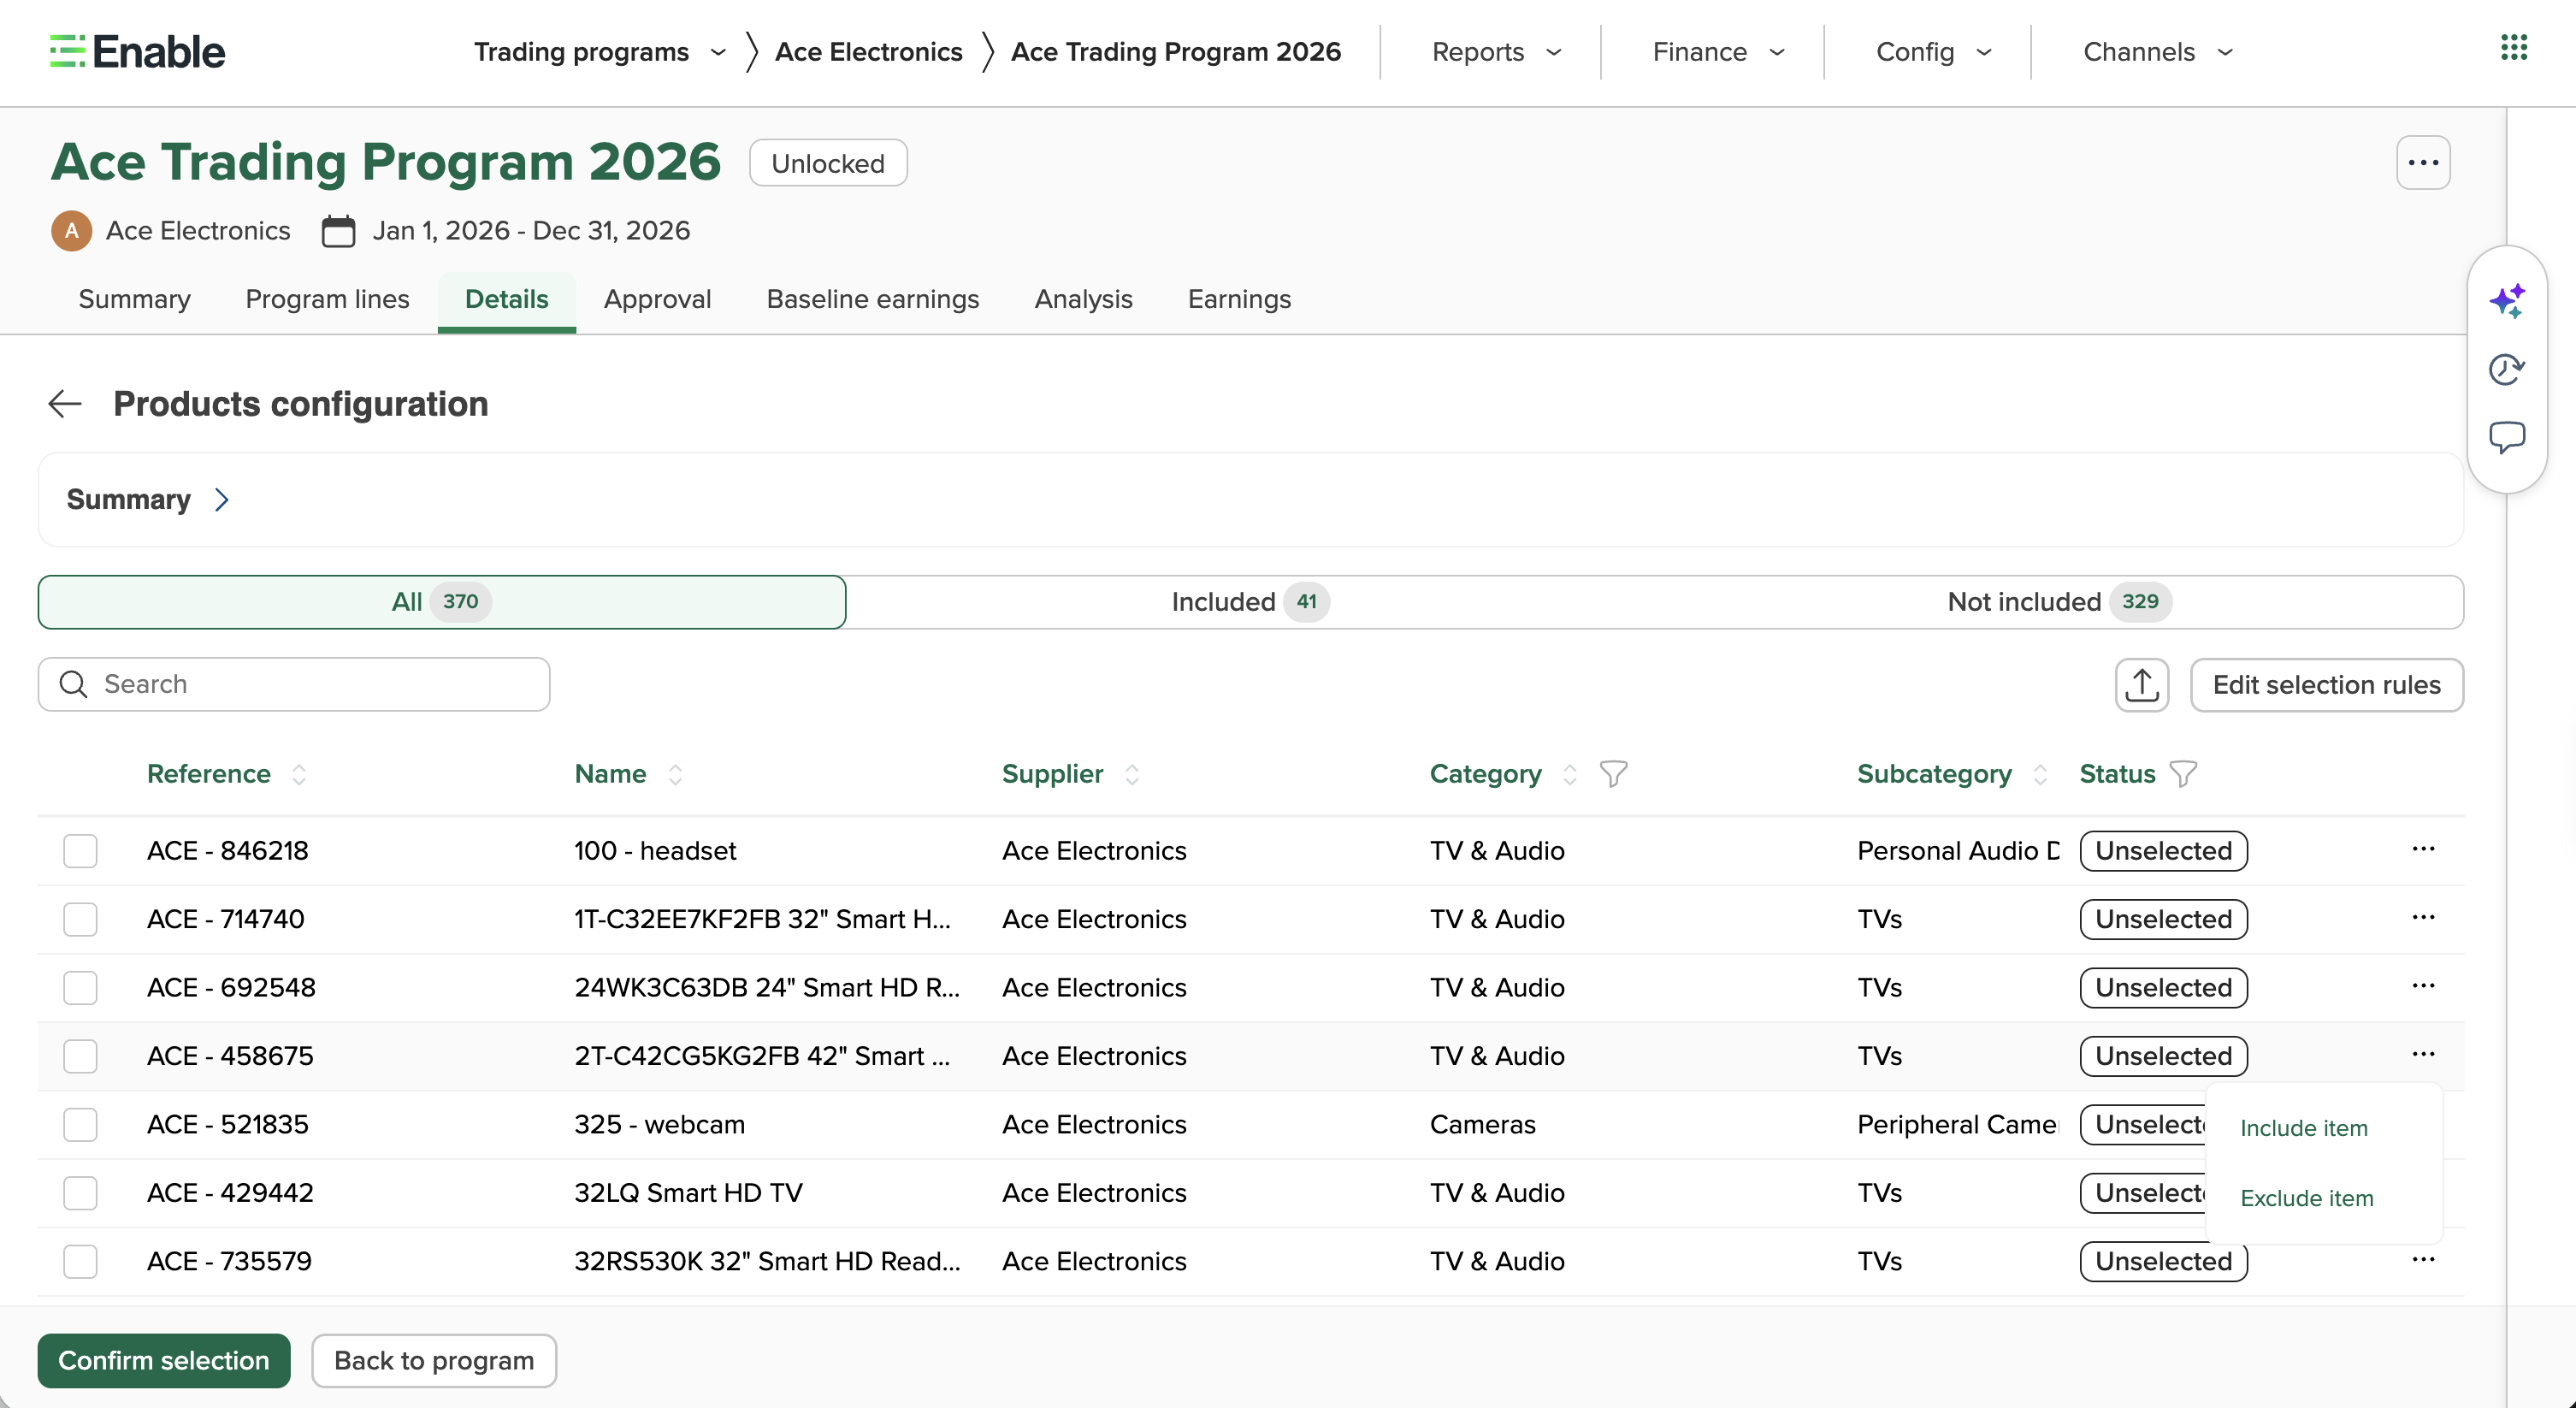The height and width of the screenshot is (1408, 2576).
Task: Open row actions for ACE - 692548
Action: [2422, 986]
